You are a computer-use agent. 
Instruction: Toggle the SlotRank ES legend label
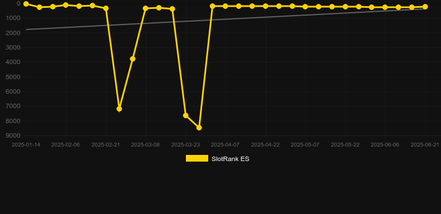[x=231, y=159]
